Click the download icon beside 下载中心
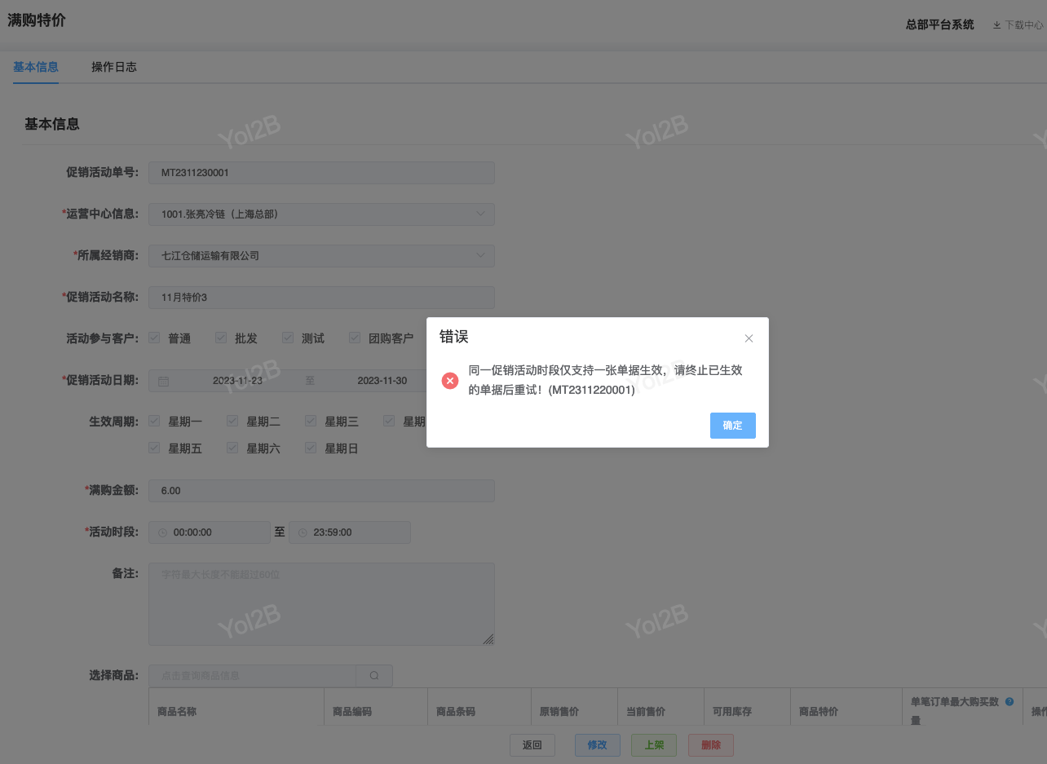1047x764 pixels. (x=996, y=25)
